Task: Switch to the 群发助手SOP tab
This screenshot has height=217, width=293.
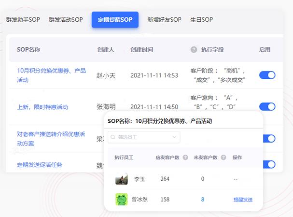Action: pos(23,20)
